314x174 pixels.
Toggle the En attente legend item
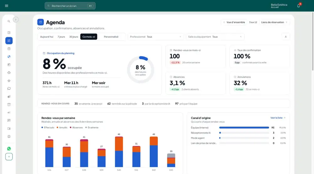pos(92,128)
